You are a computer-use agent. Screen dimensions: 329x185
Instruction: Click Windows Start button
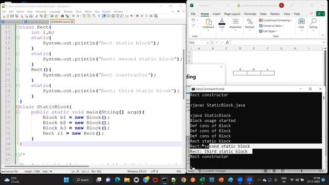(x=66, y=180)
